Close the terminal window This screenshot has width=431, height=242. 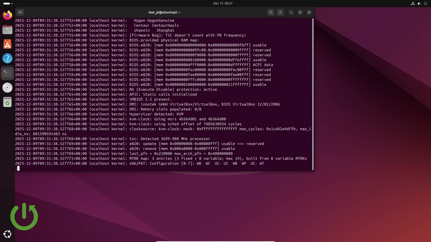pyautogui.click(x=309, y=12)
